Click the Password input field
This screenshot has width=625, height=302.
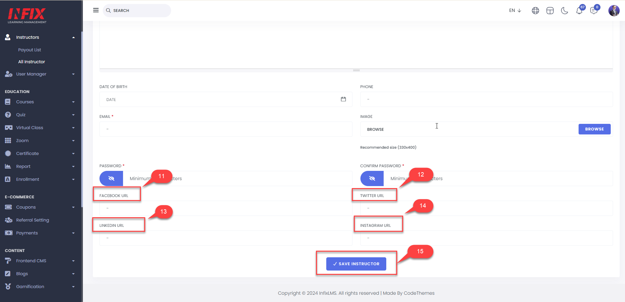pos(237,178)
